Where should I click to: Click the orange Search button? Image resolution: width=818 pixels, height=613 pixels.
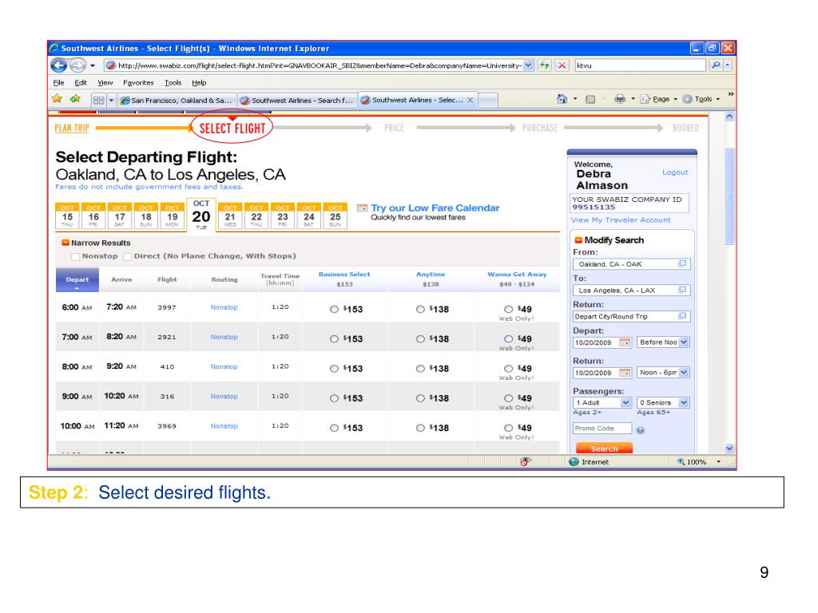[x=604, y=449]
